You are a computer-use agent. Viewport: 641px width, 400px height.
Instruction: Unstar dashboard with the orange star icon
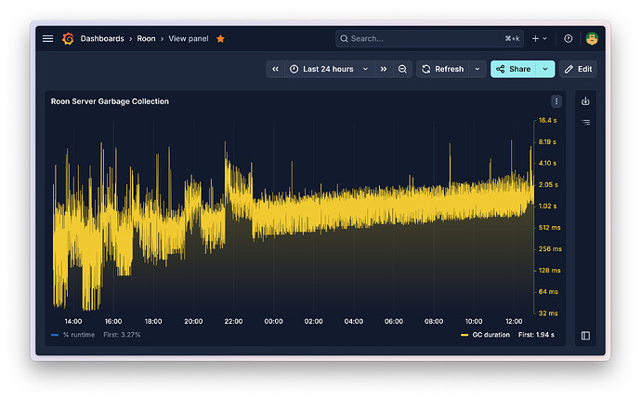click(x=220, y=38)
